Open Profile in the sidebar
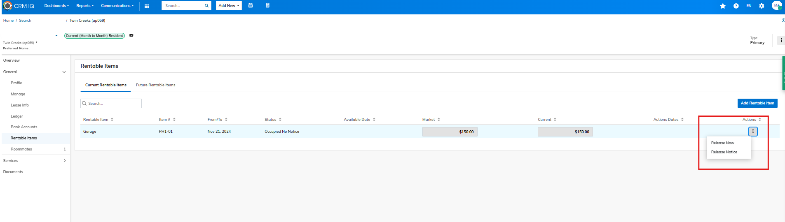The height and width of the screenshot is (222, 785). point(16,83)
